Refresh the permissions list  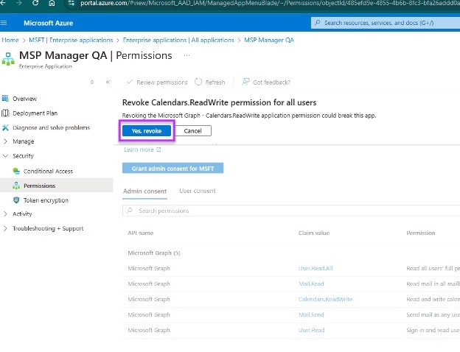point(210,82)
